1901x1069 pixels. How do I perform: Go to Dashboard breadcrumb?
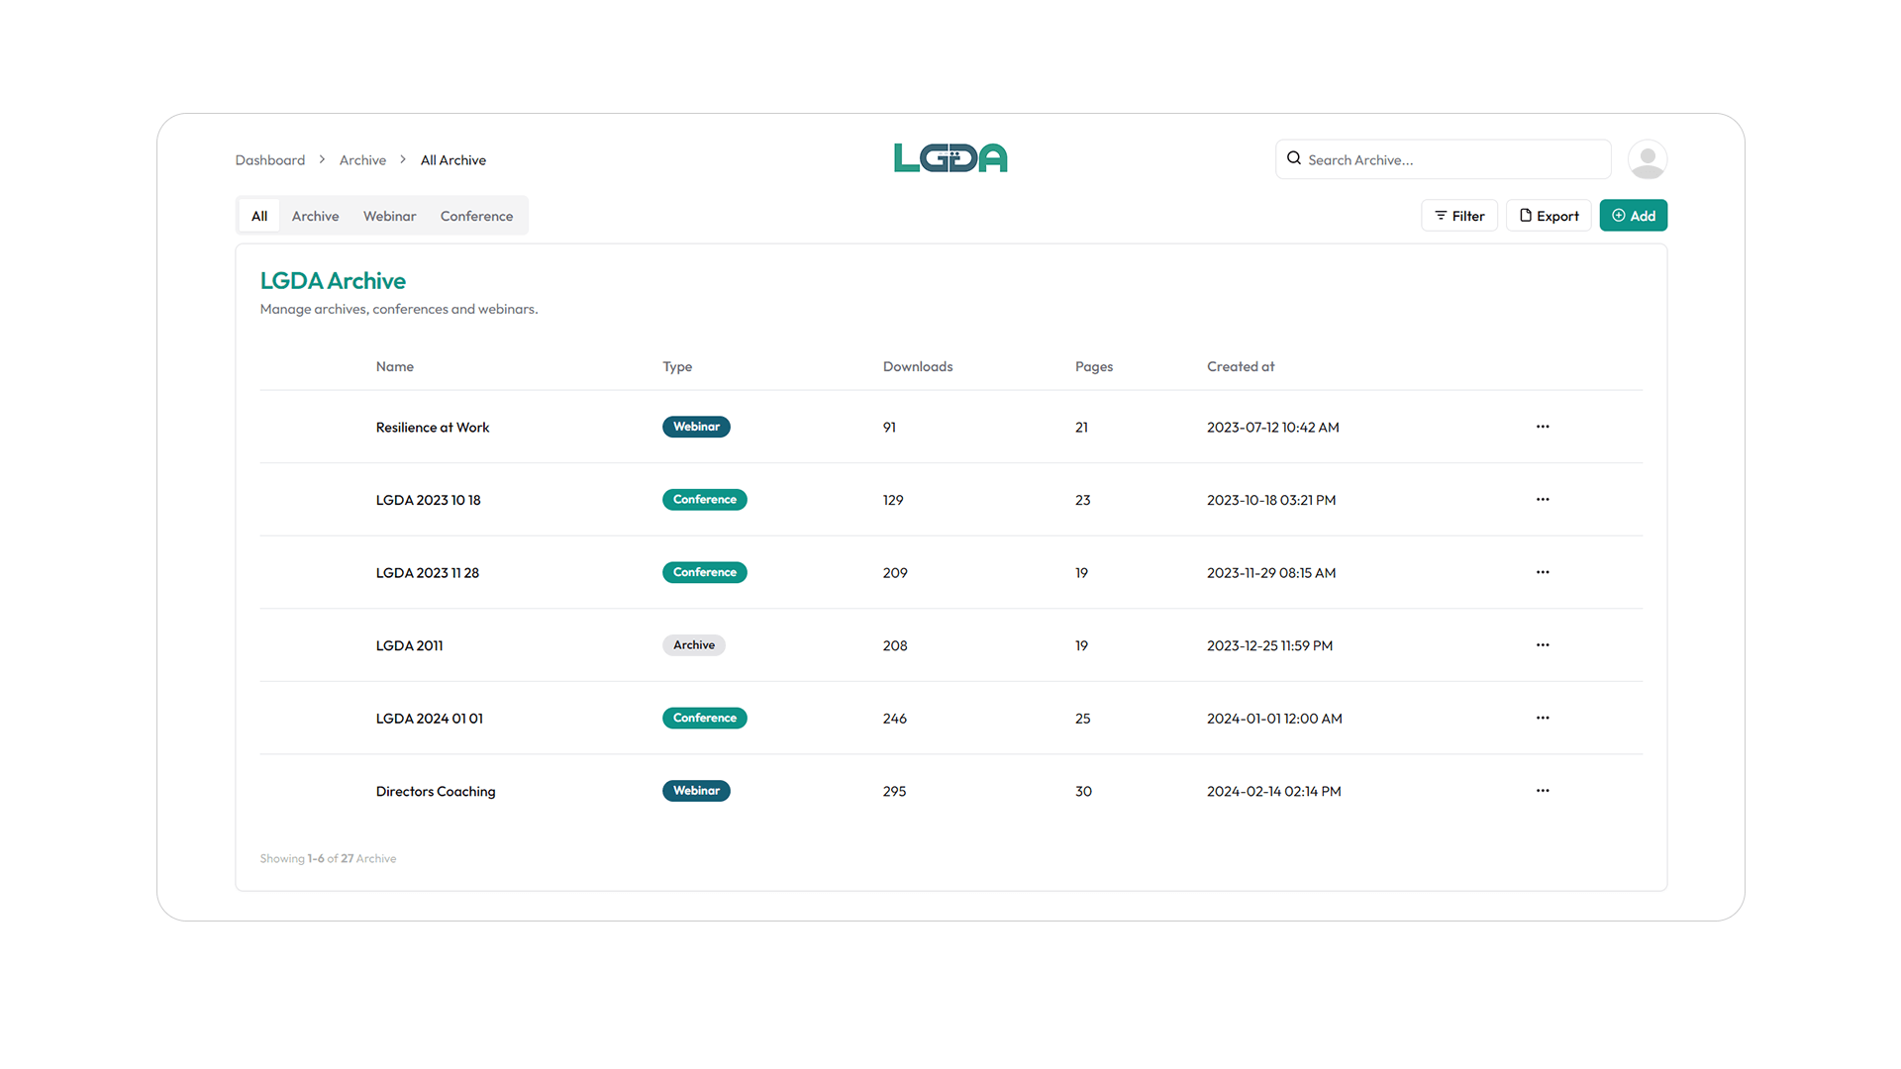tap(270, 160)
